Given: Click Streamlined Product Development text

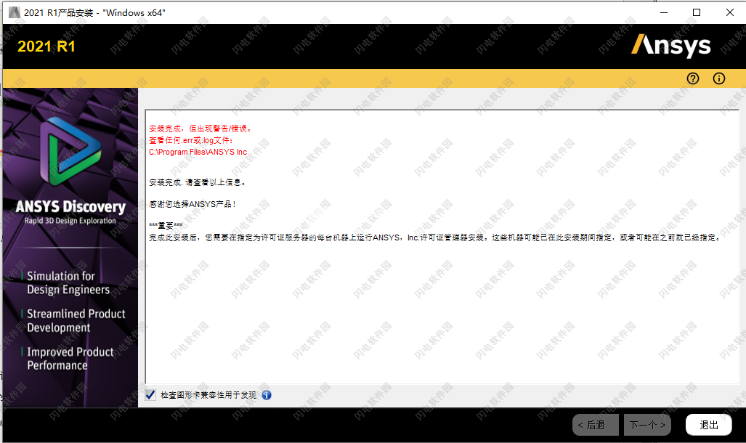Looking at the screenshot, I should pyautogui.click(x=76, y=321).
